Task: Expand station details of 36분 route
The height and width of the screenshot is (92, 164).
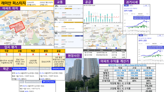Action: (82, 40)
